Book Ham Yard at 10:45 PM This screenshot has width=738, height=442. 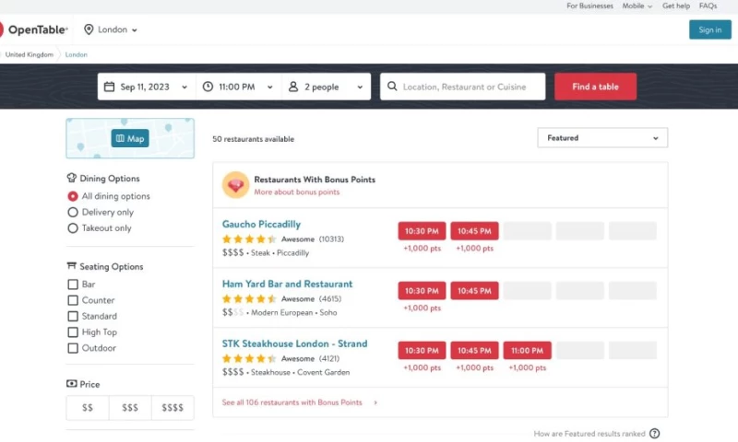click(474, 291)
